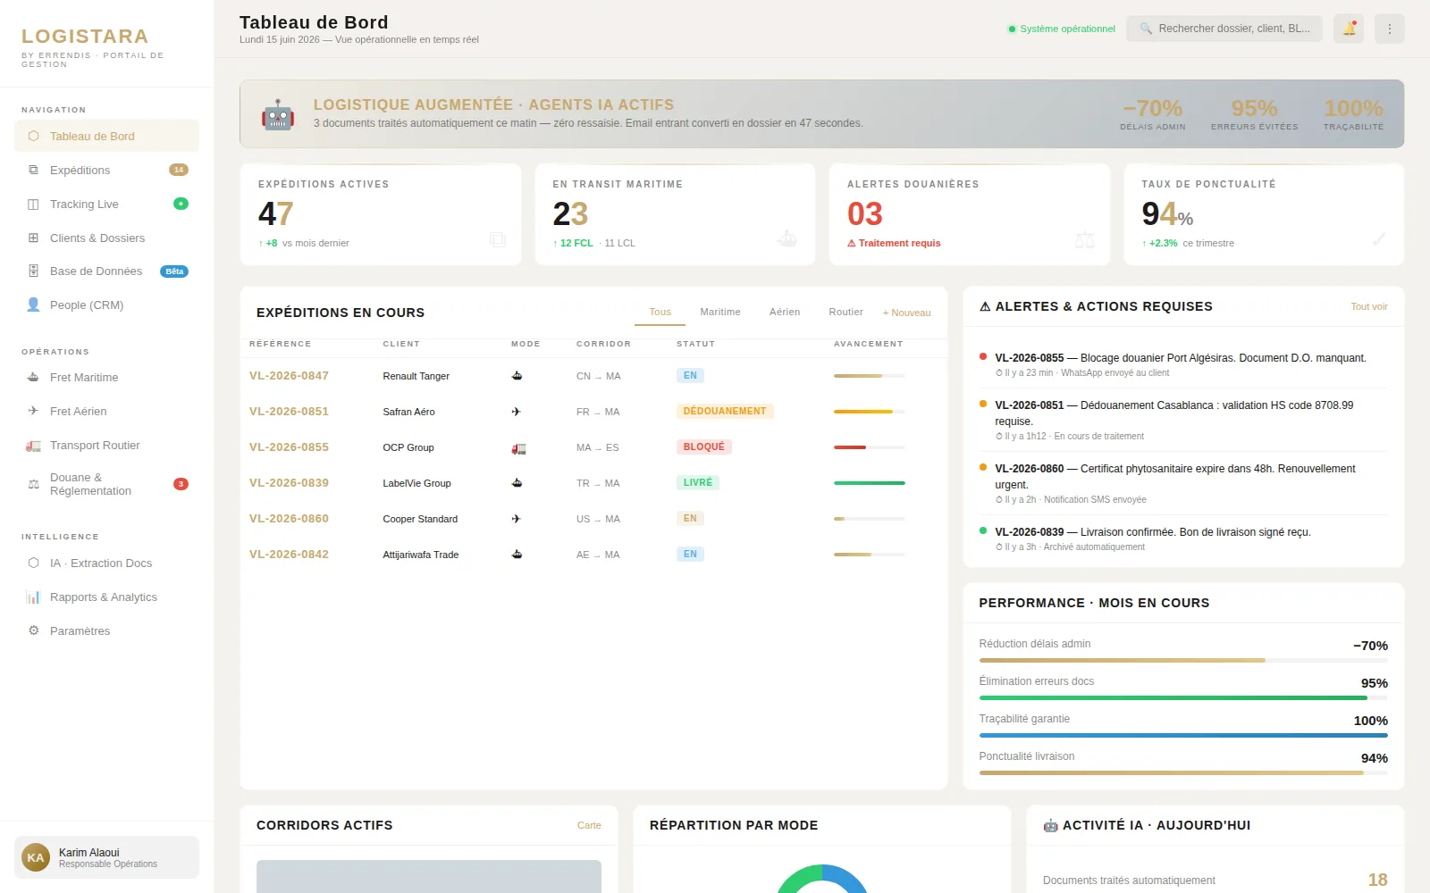Open alert VL-2026-0860 Certificat phytosanitaire
This screenshot has width=1430, height=893.
[1183, 484]
